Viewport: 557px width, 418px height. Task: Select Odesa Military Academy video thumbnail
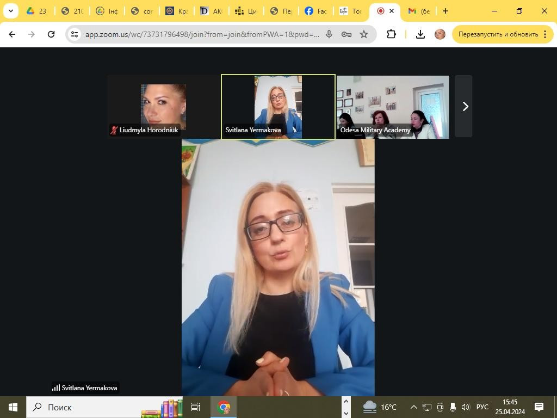393,106
